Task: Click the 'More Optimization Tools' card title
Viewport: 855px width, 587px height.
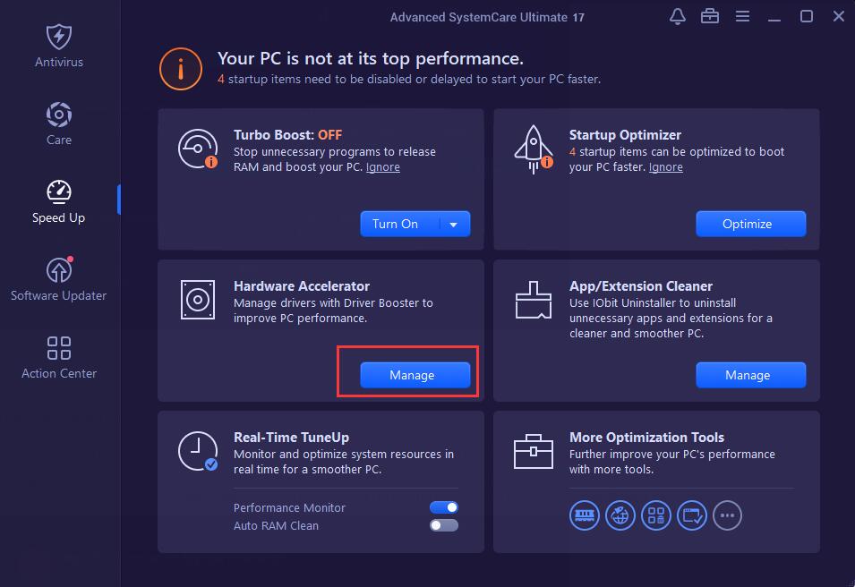Action: (x=646, y=437)
